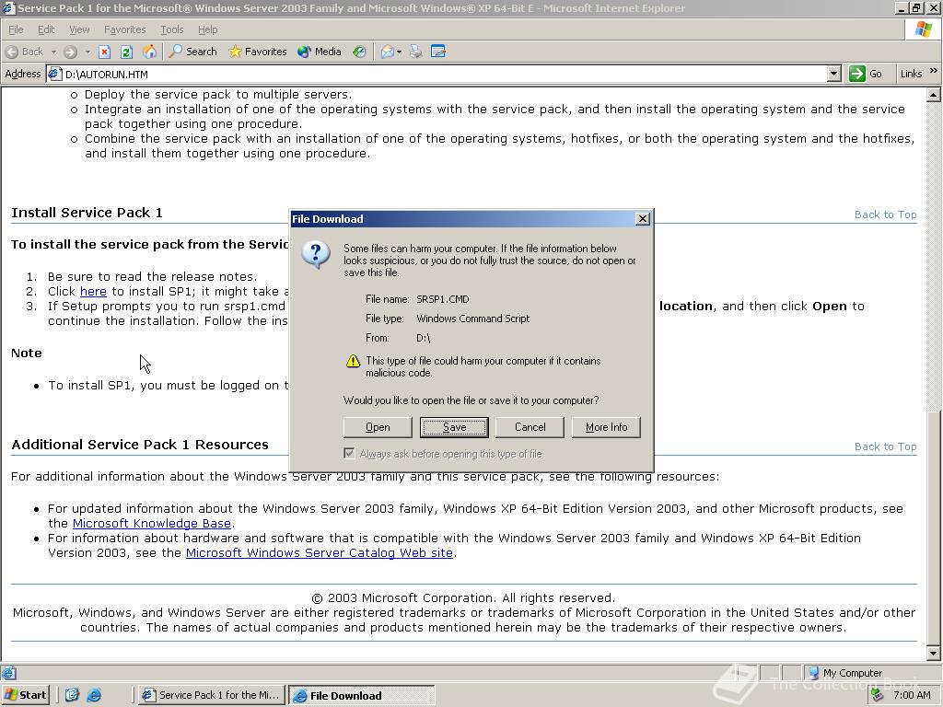943x707 pixels.
Task: Open the Address bar dropdown
Action: (833, 74)
